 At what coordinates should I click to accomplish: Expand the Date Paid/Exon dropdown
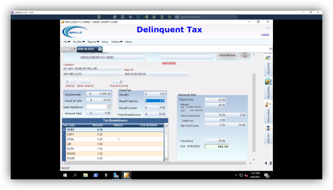pyautogui.click(x=109, y=107)
